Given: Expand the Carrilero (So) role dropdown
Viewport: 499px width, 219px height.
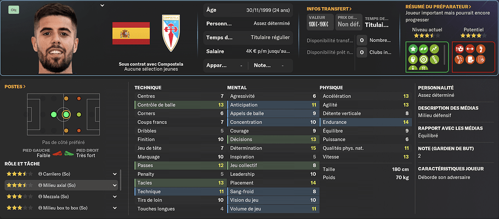Looking at the screenshot, I should pos(115,174).
